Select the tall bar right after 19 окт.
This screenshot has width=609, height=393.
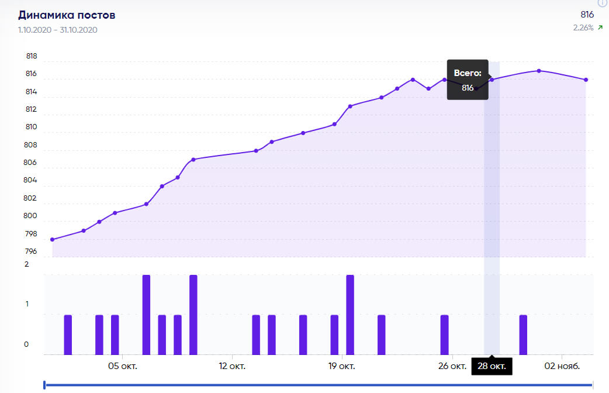(x=350, y=315)
